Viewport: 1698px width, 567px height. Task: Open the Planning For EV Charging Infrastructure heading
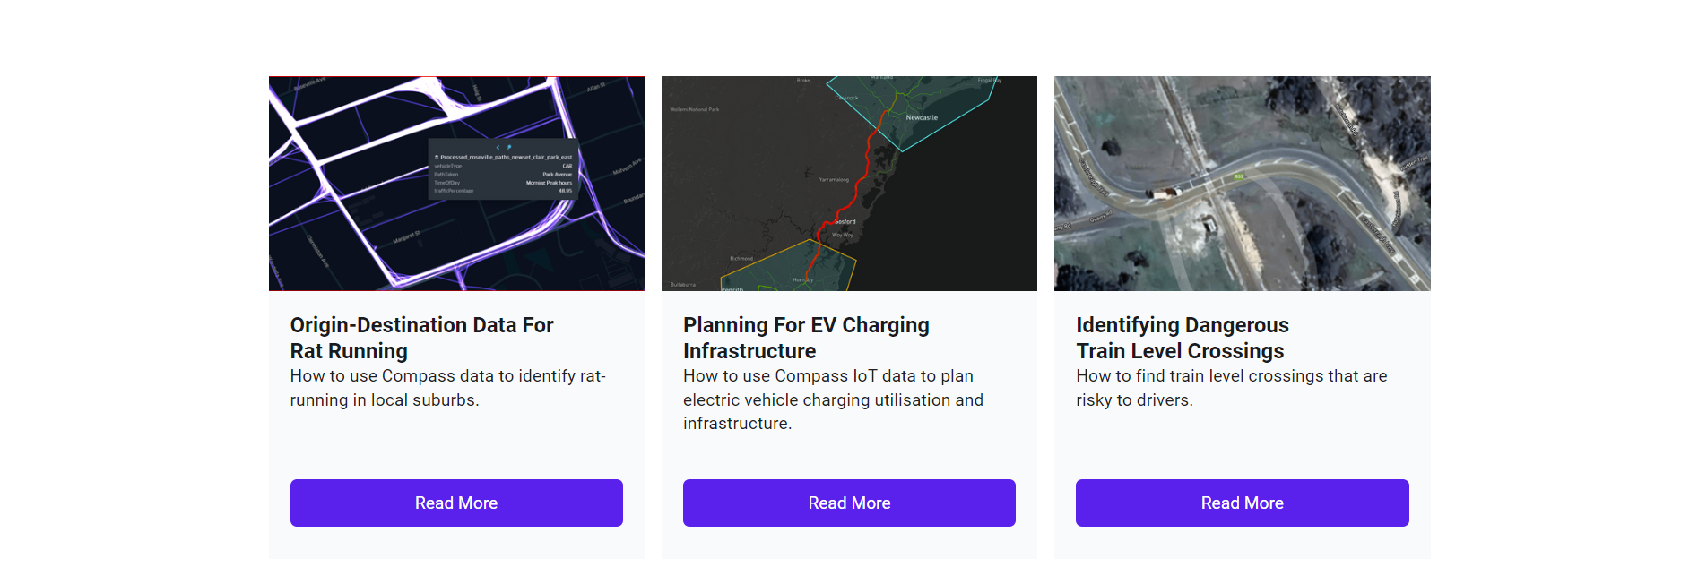(806, 338)
